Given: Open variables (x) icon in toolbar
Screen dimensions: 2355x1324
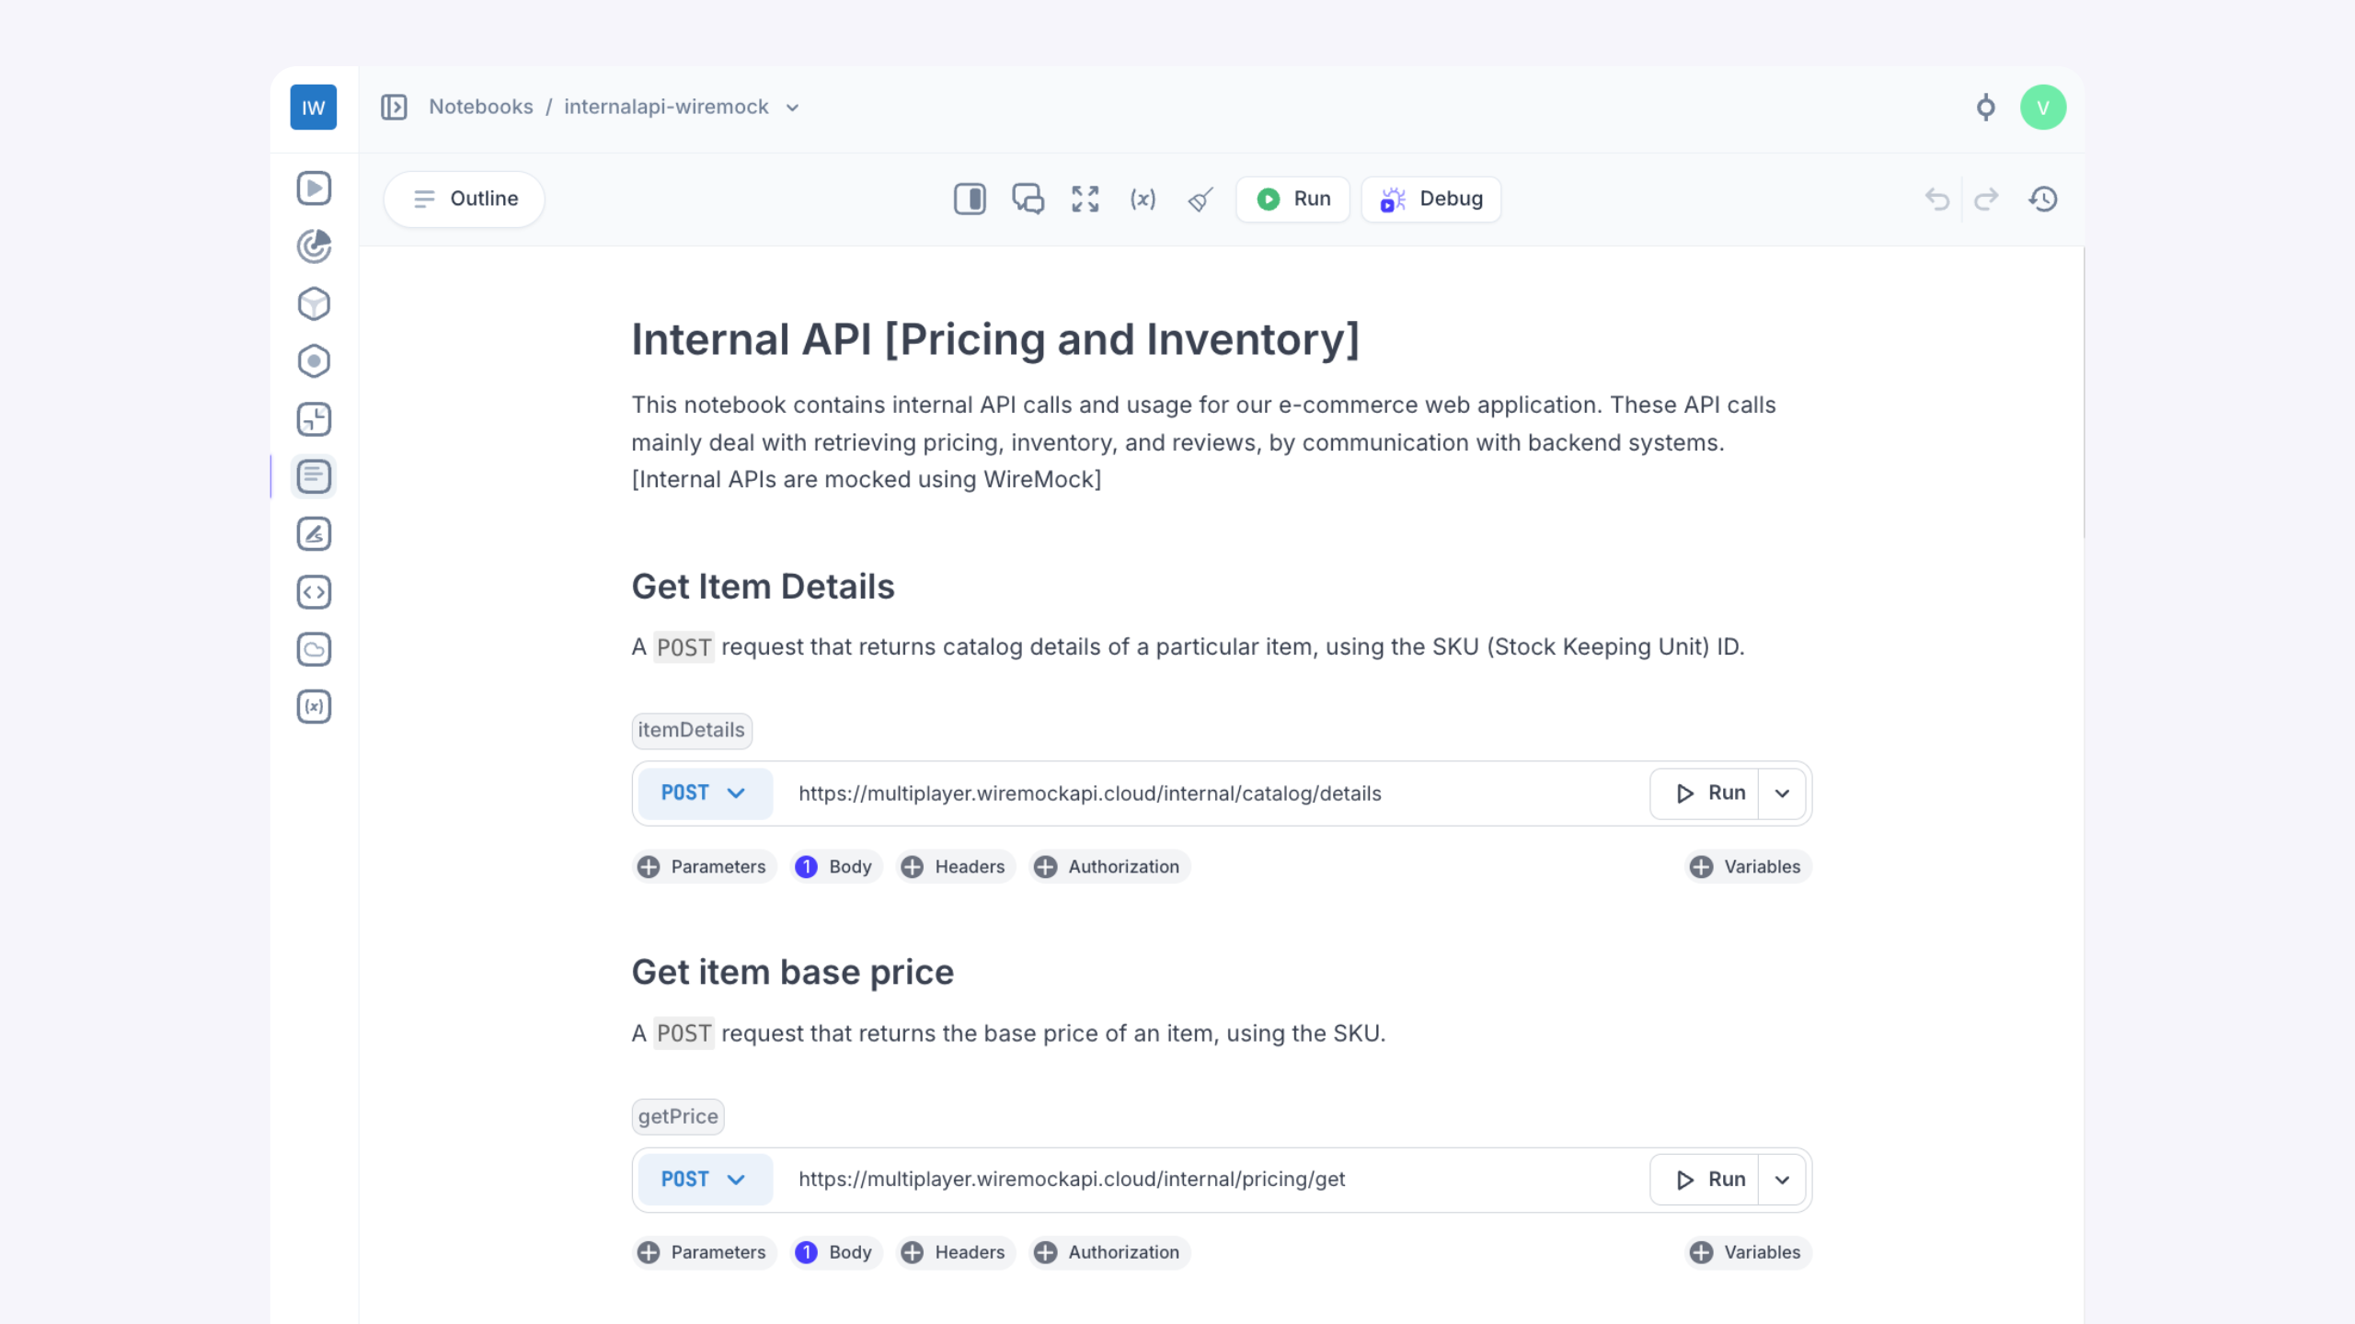Looking at the screenshot, I should tap(1143, 199).
